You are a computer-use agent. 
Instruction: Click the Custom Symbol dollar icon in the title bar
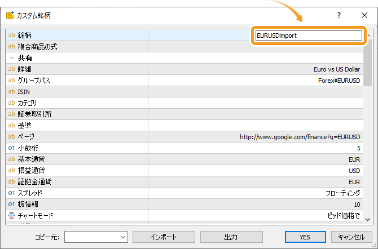point(10,15)
